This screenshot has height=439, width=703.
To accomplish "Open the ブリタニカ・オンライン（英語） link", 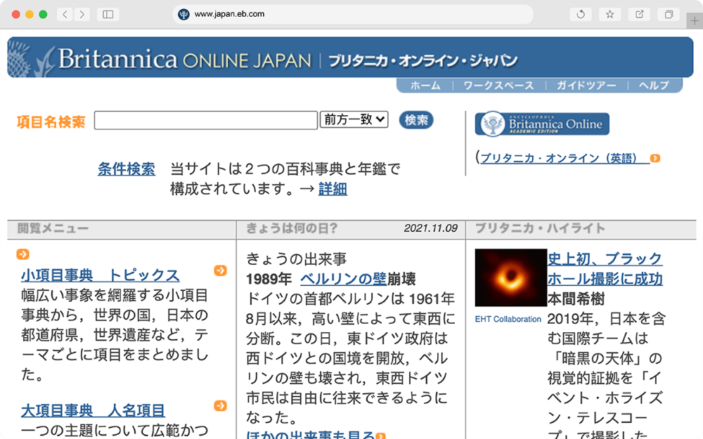I will point(565,158).
